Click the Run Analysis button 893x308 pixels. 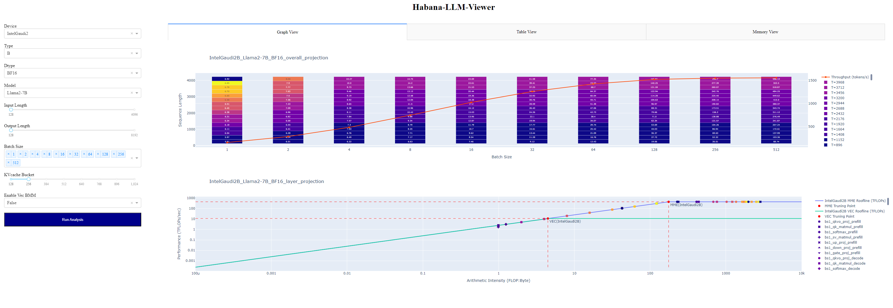click(72, 220)
